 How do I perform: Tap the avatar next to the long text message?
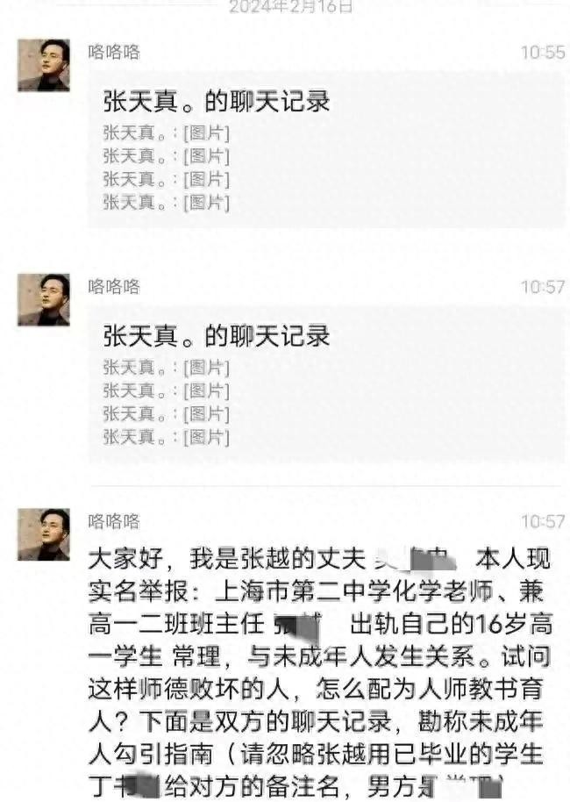coord(44,534)
